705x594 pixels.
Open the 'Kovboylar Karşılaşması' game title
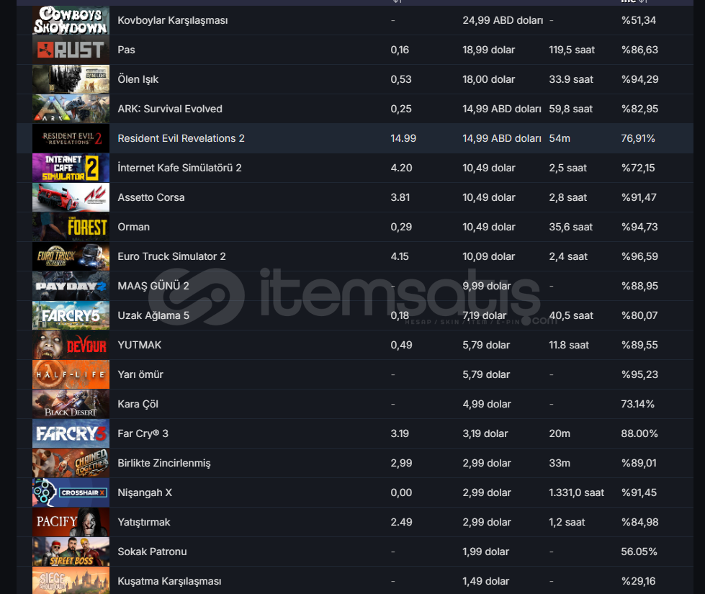(x=173, y=20)
